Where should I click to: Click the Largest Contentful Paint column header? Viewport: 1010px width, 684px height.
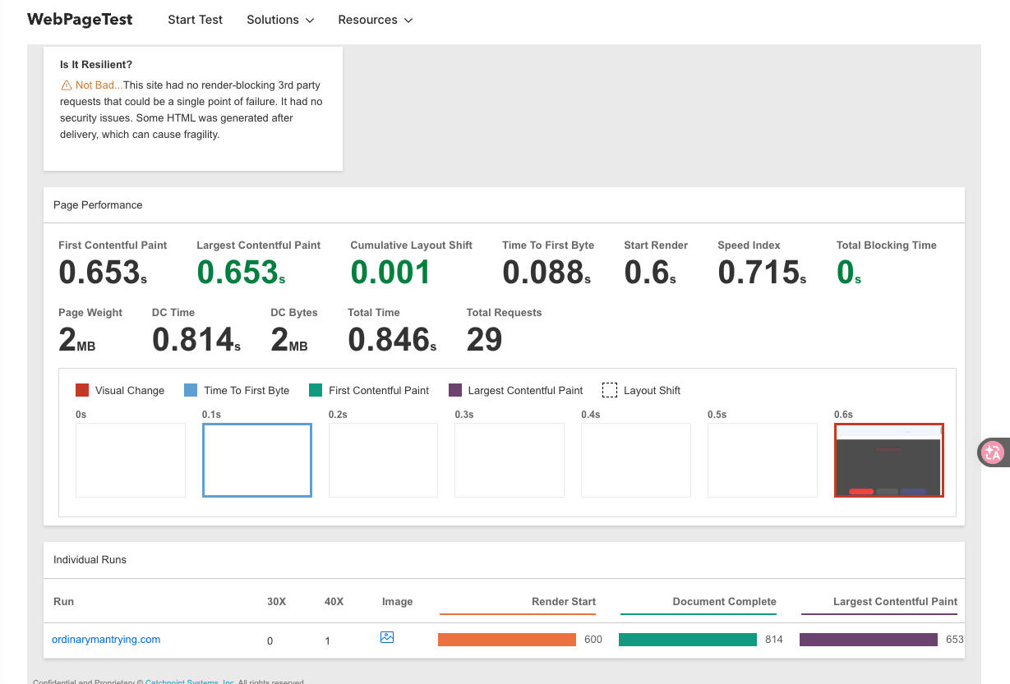tap(895, 602)
